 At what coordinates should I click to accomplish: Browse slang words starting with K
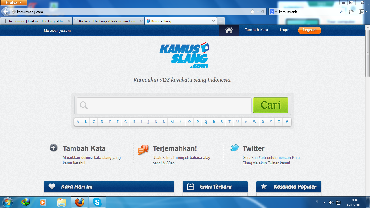tap(156, 122)
